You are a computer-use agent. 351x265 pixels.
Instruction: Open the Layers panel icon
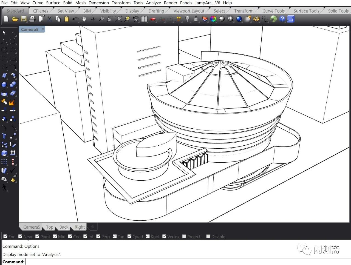click(205, 19)
